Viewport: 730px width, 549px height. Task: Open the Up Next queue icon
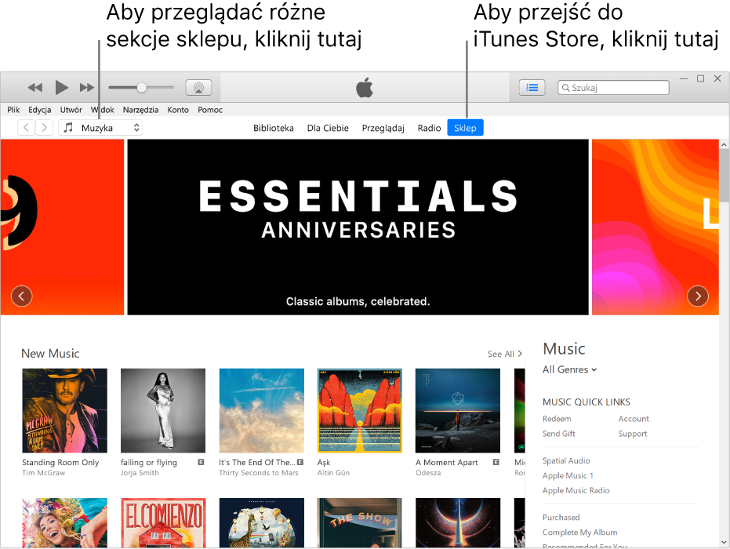click(532, 87)
